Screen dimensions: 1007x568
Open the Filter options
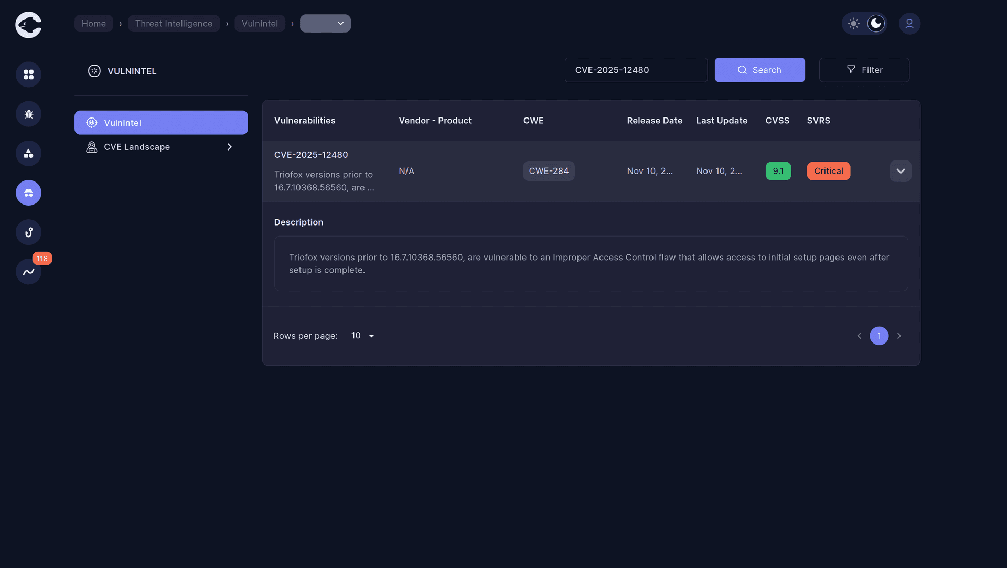[864, 70]
